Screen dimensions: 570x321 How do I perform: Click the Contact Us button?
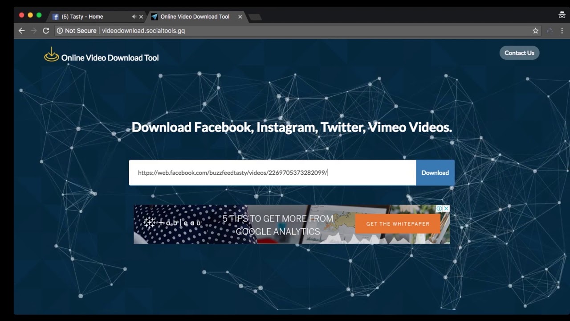(519, 53)
